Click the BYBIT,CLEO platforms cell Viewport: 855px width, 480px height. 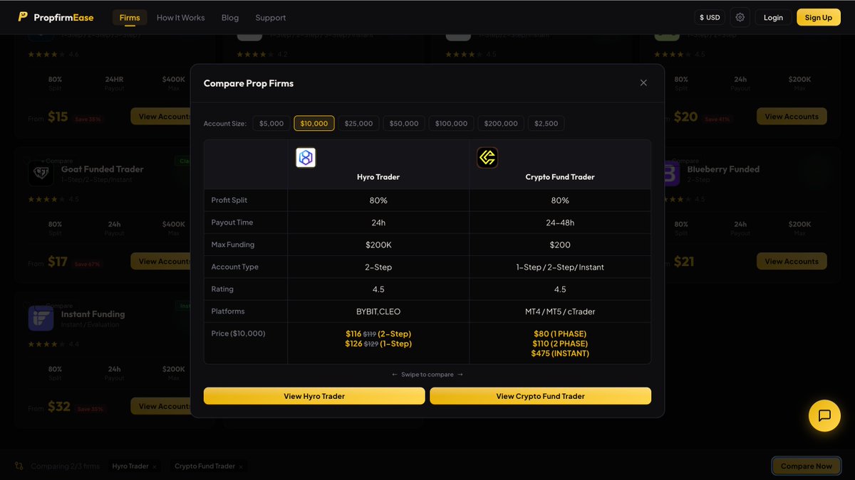tap(378, 311)
